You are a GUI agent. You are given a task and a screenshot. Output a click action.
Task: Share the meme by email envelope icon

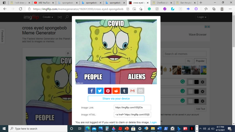click(140, 91)
